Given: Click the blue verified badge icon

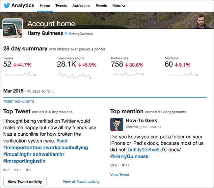Looking at the screenshot, I should coord(66,33).
